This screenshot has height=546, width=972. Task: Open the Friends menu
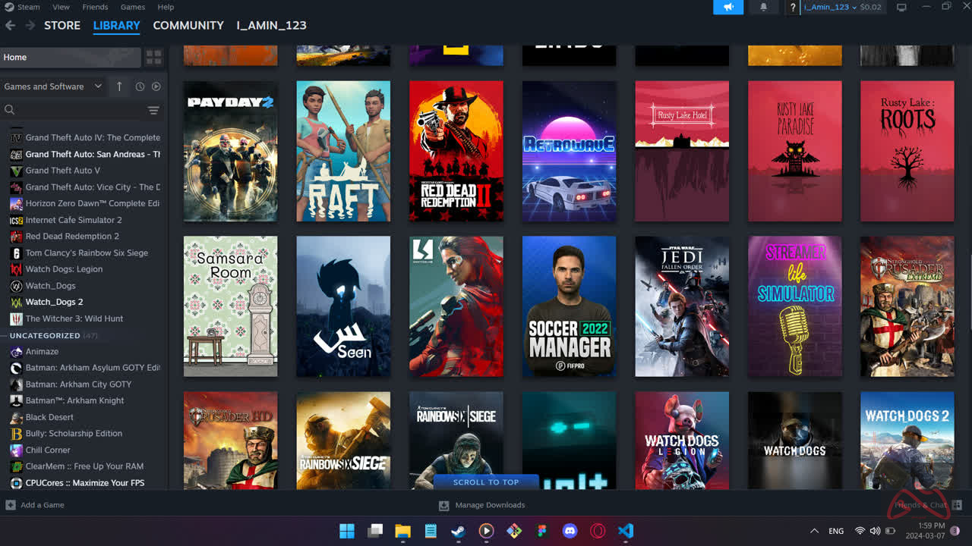(x=95, y=7)
